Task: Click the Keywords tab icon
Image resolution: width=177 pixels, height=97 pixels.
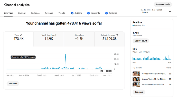Action: pyautogui.click(x=88, y=13)
